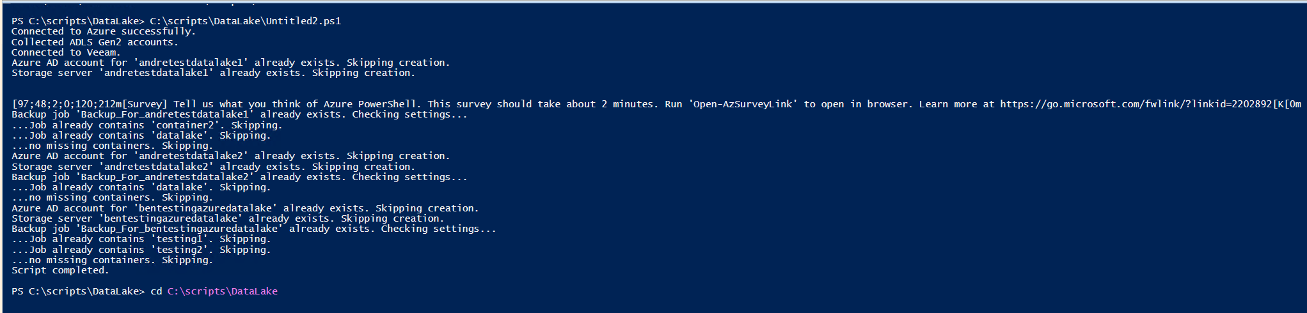Click the magenta C:\scripts\DataLake path argument
This screenshot has width=1307, height=313.
click(x=222, y=291)
